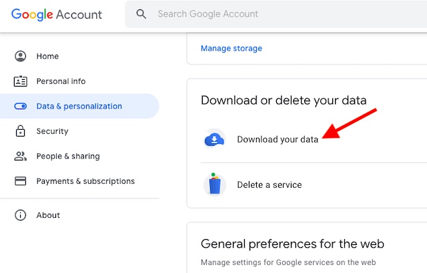Click the blue cloud download icon
The height and width of the screenshot is (273, 427).
[x=215, y=139]
